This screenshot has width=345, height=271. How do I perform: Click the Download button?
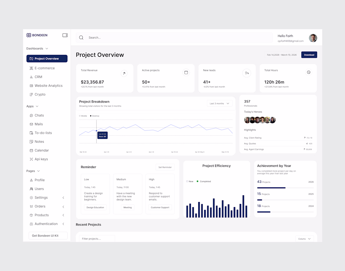(309, 55)
